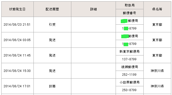The height and width of the screenshot is (95, 172).
Task: Click the 郵便番号 header cell
Action: click(x=130, y=13)
